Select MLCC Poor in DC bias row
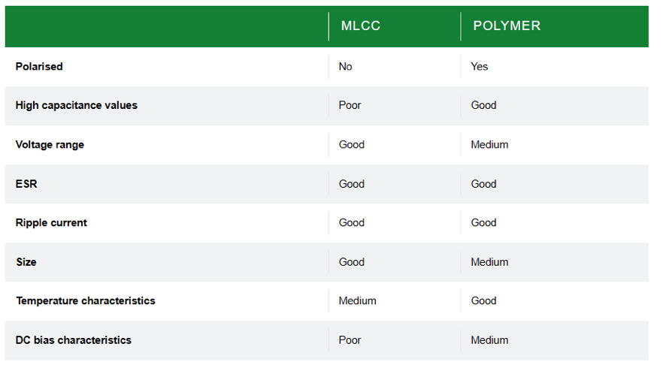The height and width of the screenshot is (371, 663). coord(350,340)
